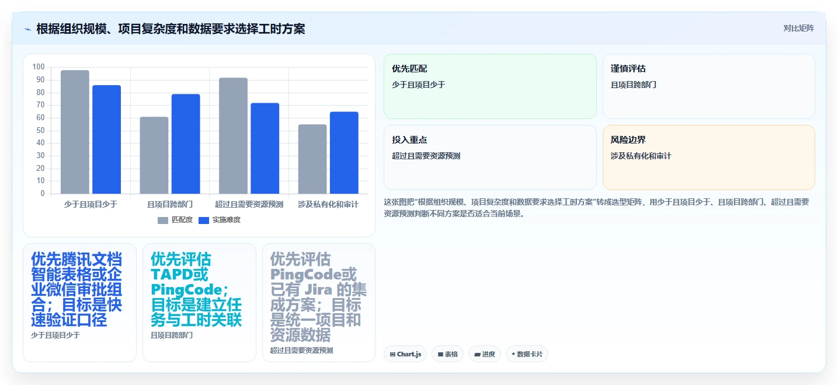Screen dimensions: 838x385
Task: Click the x-axis label 超过且需要资源预测
Action: coord(249,204)
